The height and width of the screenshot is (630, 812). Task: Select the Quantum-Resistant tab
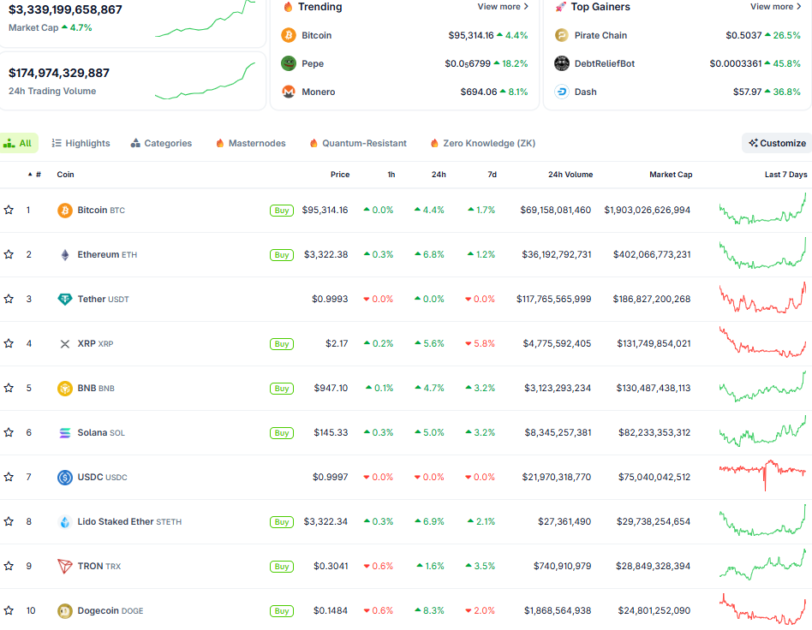coord(358,144)
